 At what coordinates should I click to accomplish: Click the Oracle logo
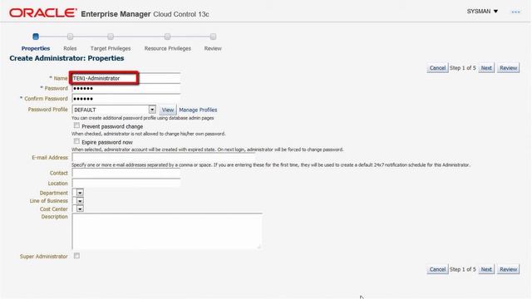point(43,13)
